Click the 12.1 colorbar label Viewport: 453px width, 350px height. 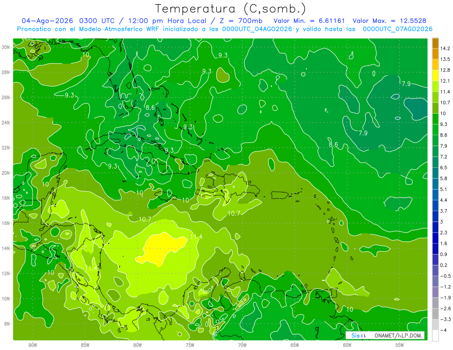pos(445,81)
